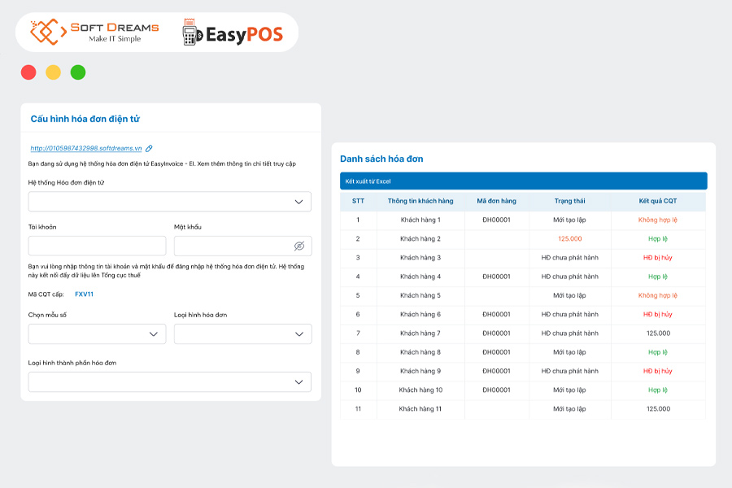Viewport: 732px width, 488px height.
Task: Open the Hệ thống Hóa đơn điện tử dropdown
Action: [x=169, y=201]
